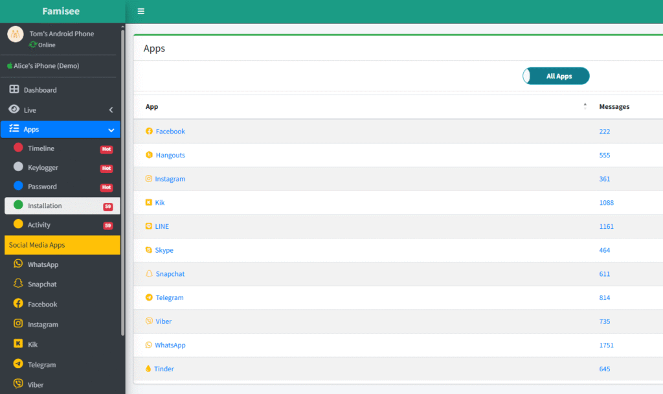The height and width of the screenshot is (394, 663).
Task: Click the Live eye icon in sidebar
Action: tap(14, 109)
